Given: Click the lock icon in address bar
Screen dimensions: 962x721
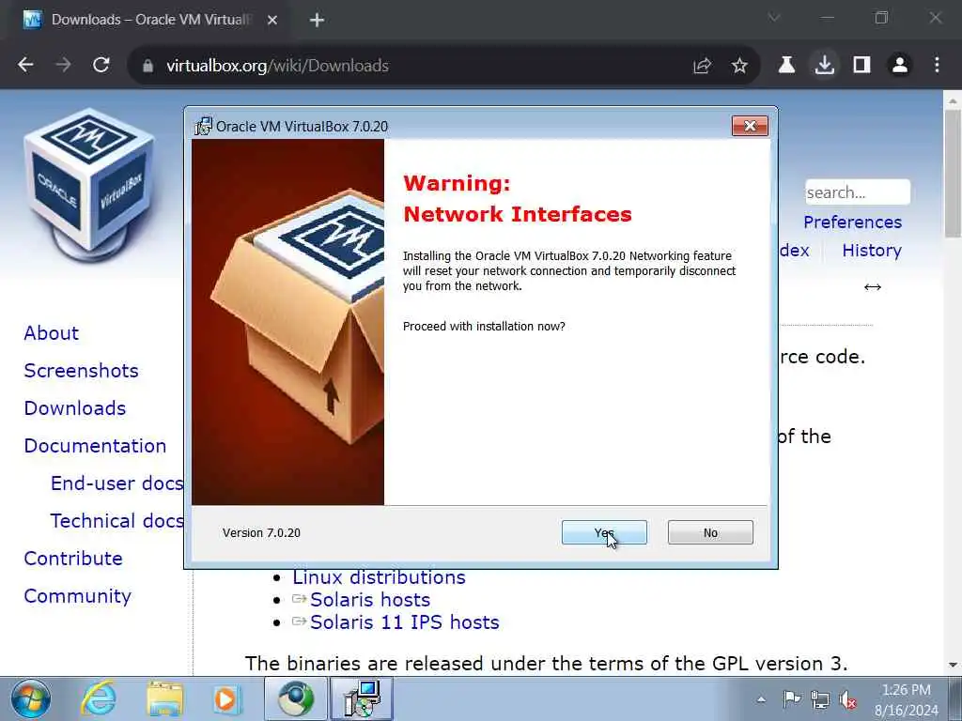Looking at the screenshot, I should [x=147, y=66].
